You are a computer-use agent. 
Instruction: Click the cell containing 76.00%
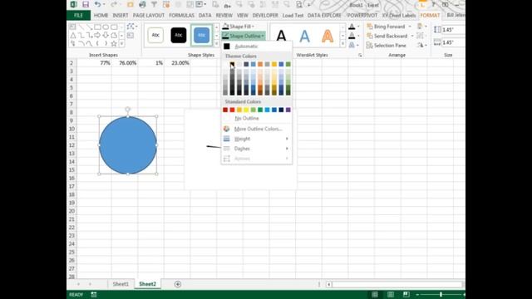click(125, 63)
